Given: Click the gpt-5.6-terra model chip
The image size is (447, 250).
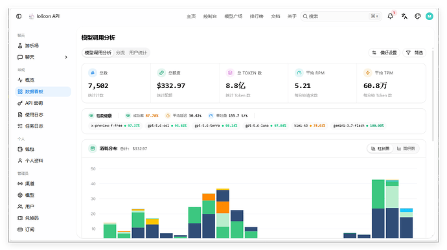Looking at the screenshot, I should (x=216, y=126).
